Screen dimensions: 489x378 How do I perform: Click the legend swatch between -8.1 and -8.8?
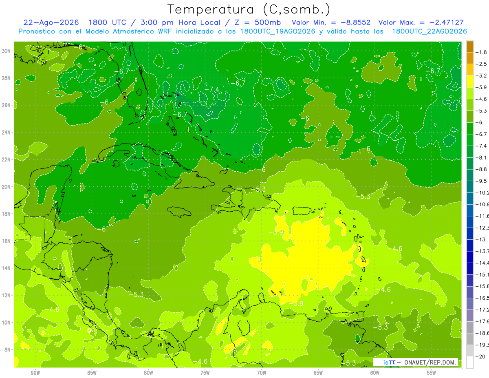click(470, 163)
